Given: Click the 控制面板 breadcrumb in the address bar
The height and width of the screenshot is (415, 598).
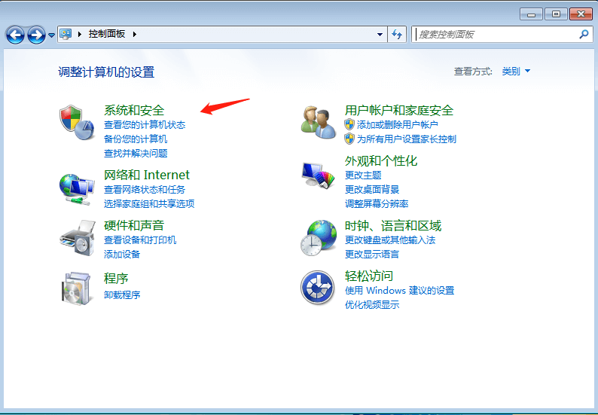Looking at the screenshot, I should (107, 34).
